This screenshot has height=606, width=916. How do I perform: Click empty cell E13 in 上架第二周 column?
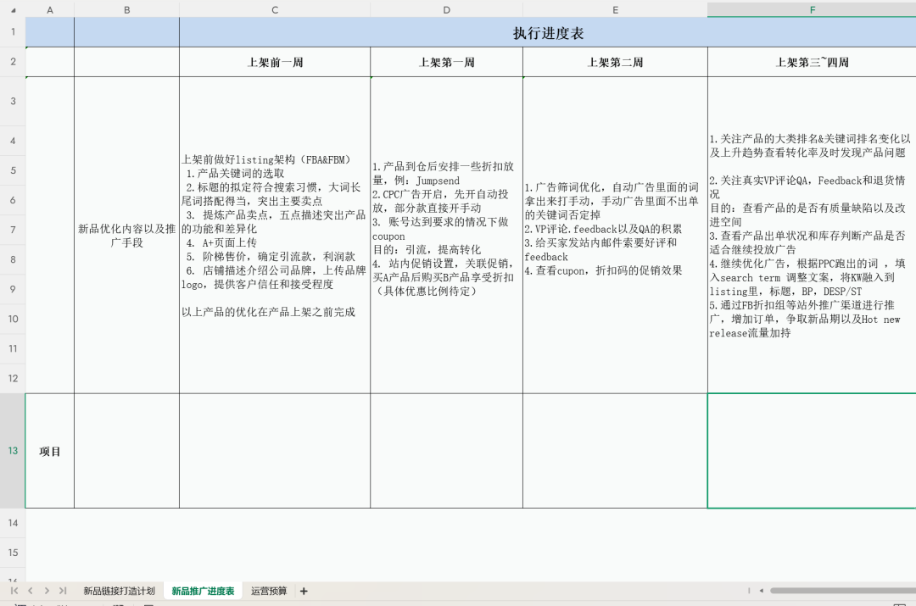coord(615,451)
